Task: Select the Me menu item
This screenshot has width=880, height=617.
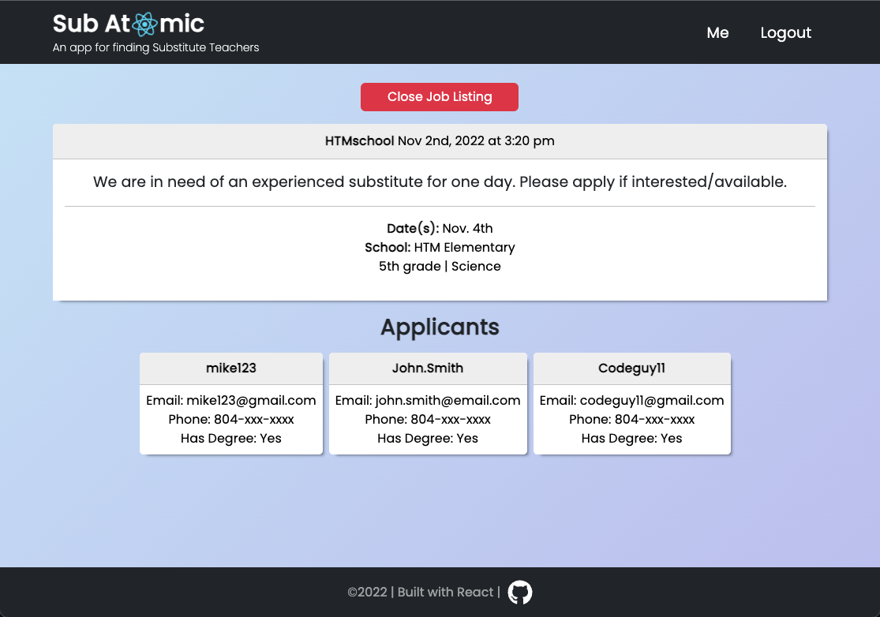Action: click(x=717, y=32)
